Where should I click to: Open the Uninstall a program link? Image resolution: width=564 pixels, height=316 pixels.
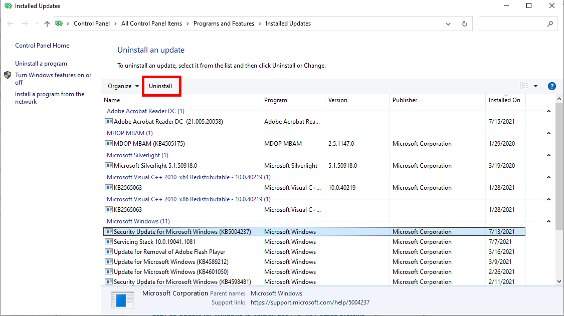click(x=41, y=64)
